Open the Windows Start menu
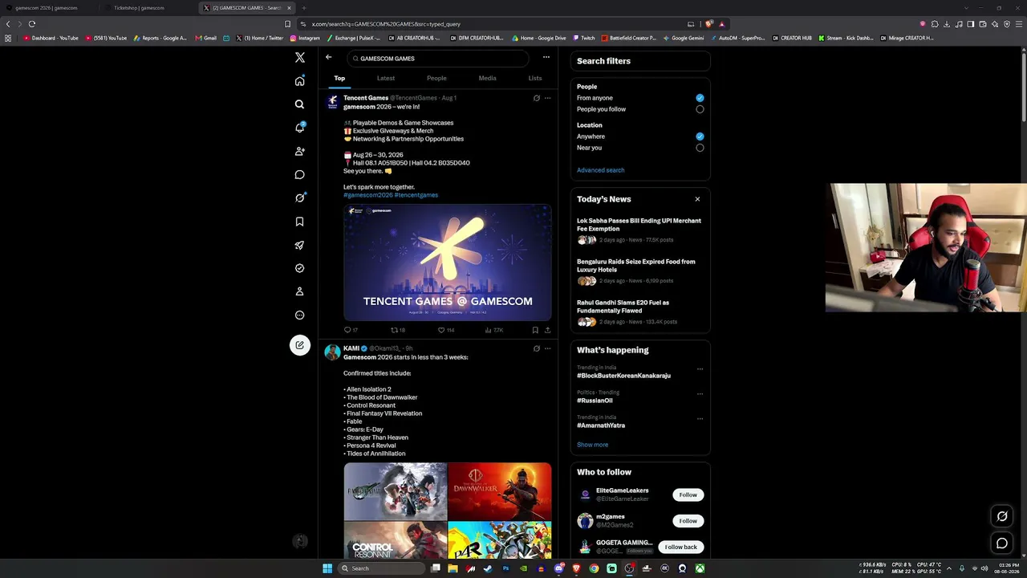The image size is (1027, 578). point(327,568)
